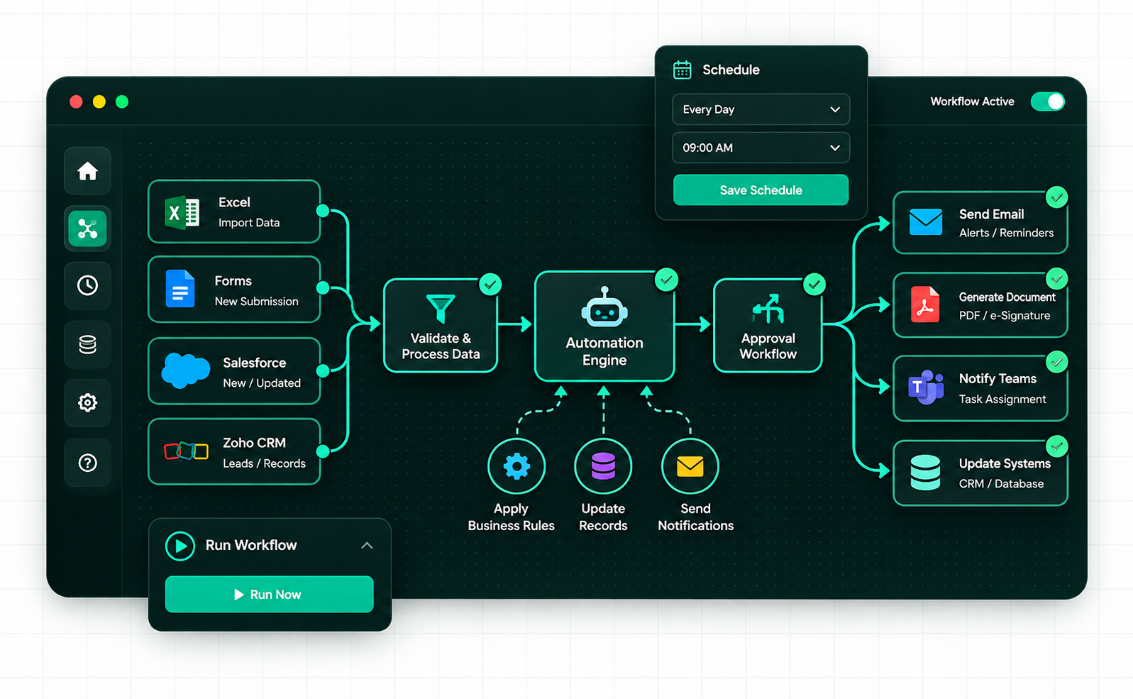Open the help question mark icon
Viewport: 1133px width, 699px height.
point(87,463)
